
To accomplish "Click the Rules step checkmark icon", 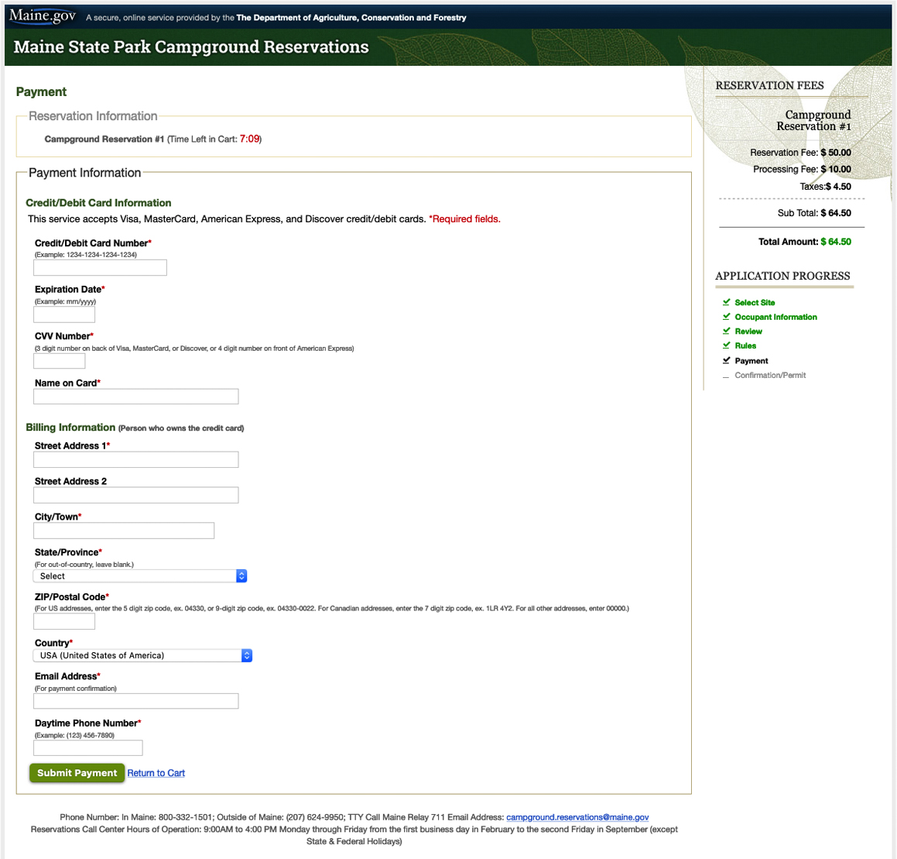I will pos(726,345).
